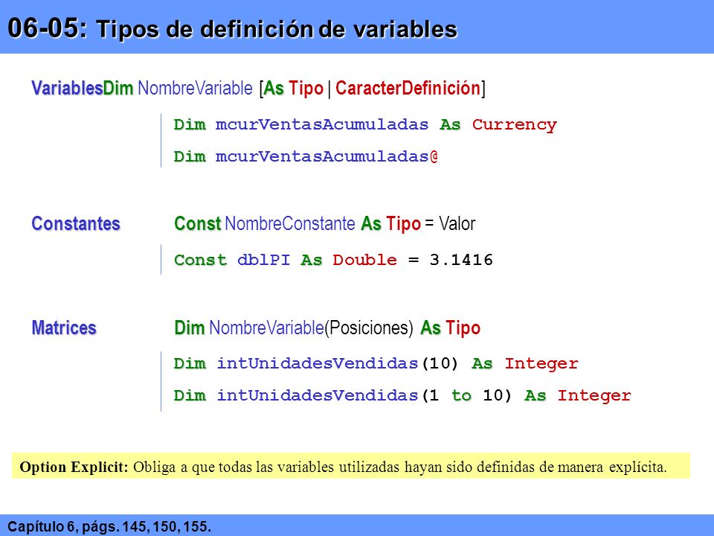
Task: Click the sentence 'Obliga a que todas las variables...'
Action: pos(400,468)
